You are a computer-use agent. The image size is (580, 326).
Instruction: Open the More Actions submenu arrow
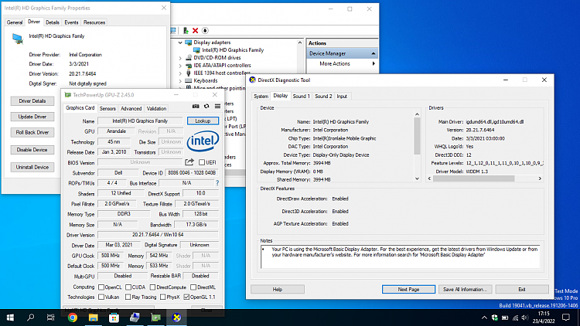374,63
